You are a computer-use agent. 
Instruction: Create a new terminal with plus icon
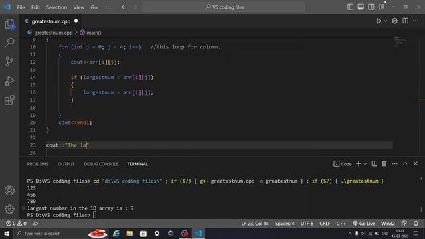coord(359,164)
